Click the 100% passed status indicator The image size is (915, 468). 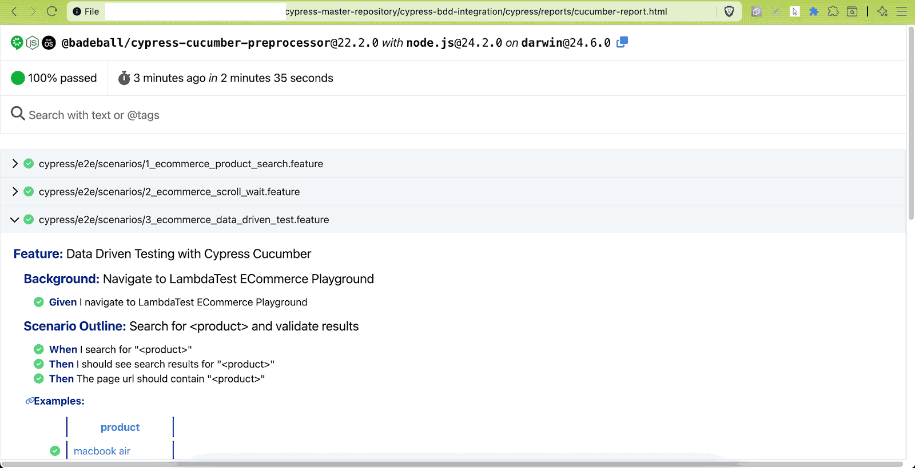(x=54, y=78)
